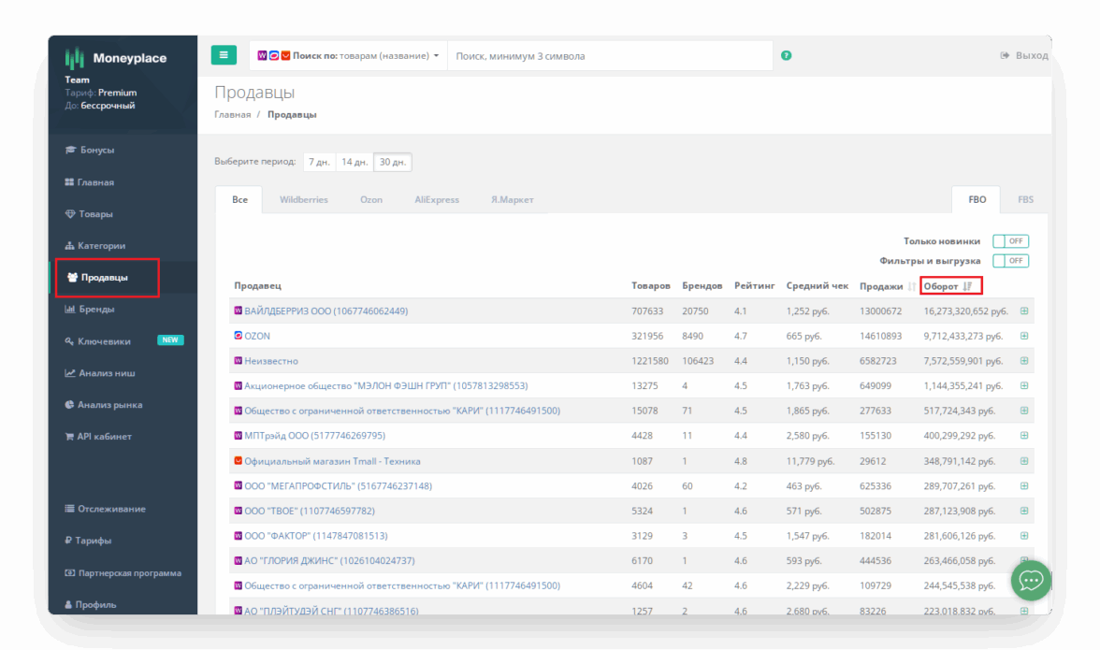Switch to the FBS tab
The height and width of the screenshot is (650, 1100).
point(1025,199)
